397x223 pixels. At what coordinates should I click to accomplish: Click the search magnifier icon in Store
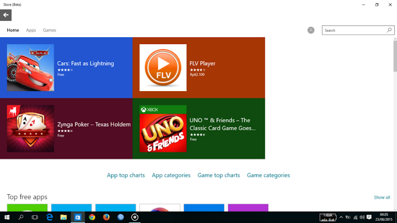pos(389,30)
